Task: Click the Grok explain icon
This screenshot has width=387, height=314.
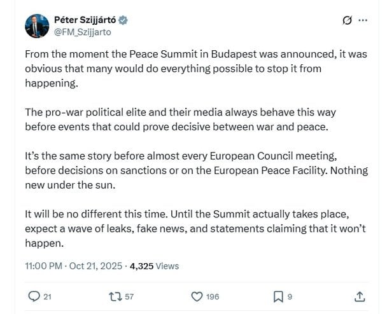Action: (x=347, y=20)
